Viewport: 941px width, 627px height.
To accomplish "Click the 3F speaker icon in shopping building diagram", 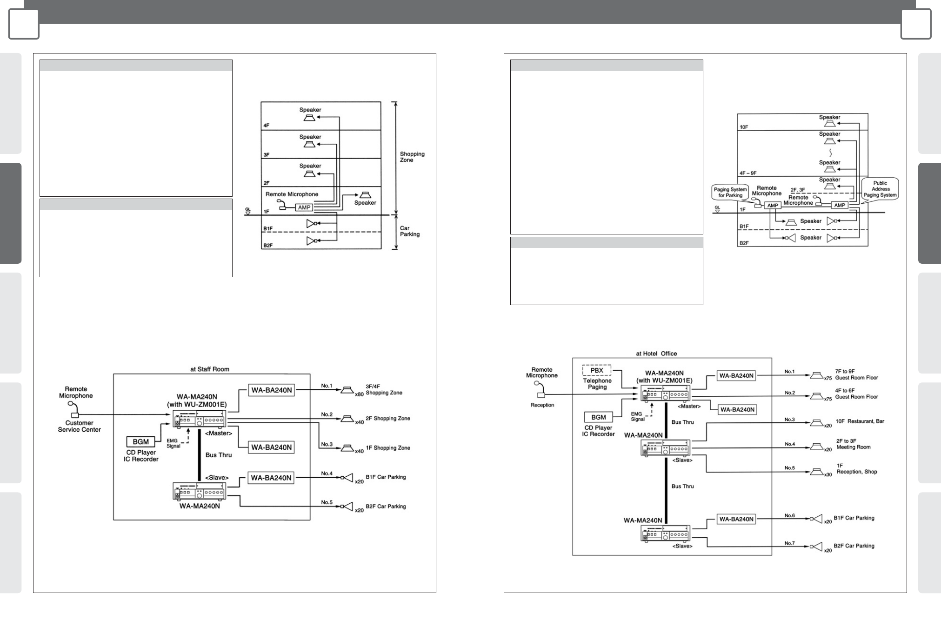I will (309, 145).
